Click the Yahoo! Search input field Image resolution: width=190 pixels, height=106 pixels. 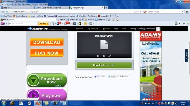click(x=23, y=24)
